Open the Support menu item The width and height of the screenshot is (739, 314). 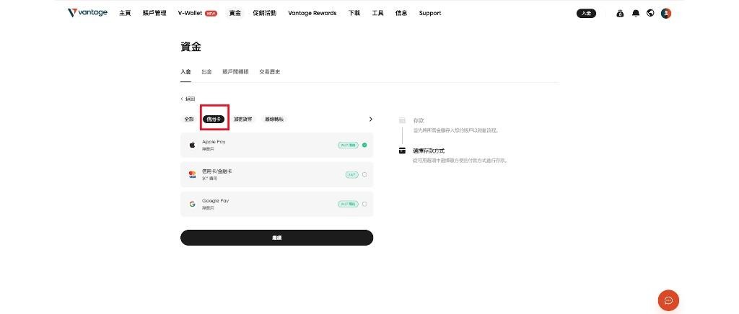coord(430,13)
